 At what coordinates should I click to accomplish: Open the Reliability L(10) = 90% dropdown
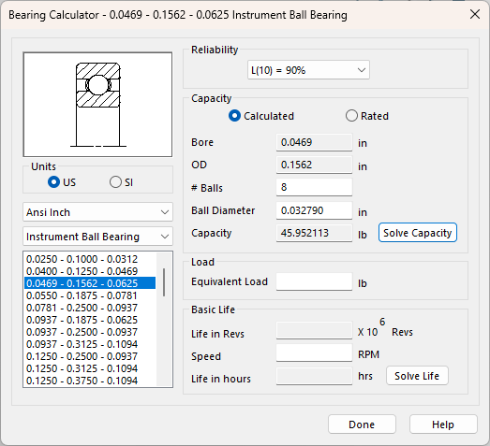click(x=308, y=70)
